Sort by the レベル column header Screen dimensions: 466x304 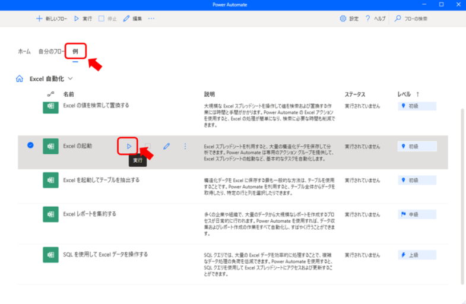click(404, 94)
